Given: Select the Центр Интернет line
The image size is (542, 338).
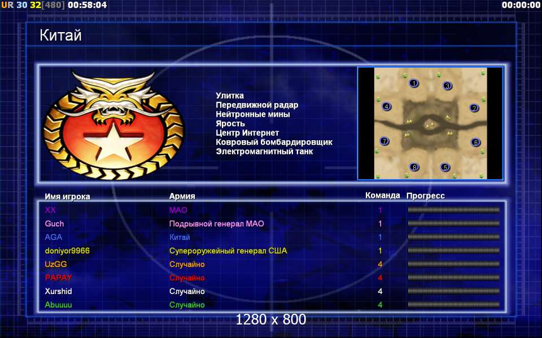Looking at the screenshot, I should [x=247, y=133].
